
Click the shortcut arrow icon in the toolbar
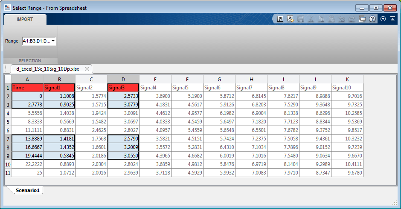280,19
